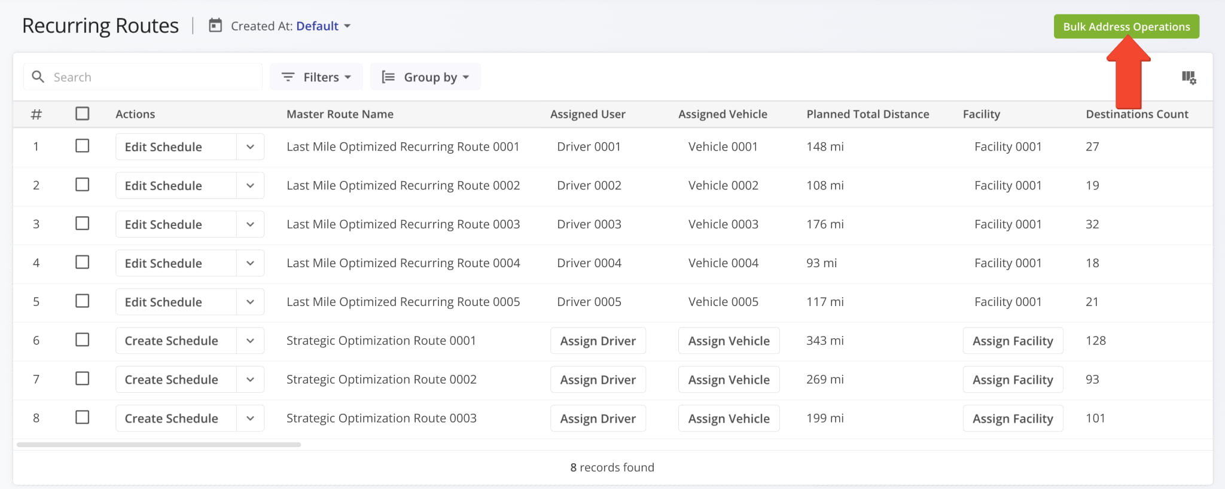1225x489 pixels.
Task: Click the Bulk Address Operations button
Action: [x=1126, y=26]
